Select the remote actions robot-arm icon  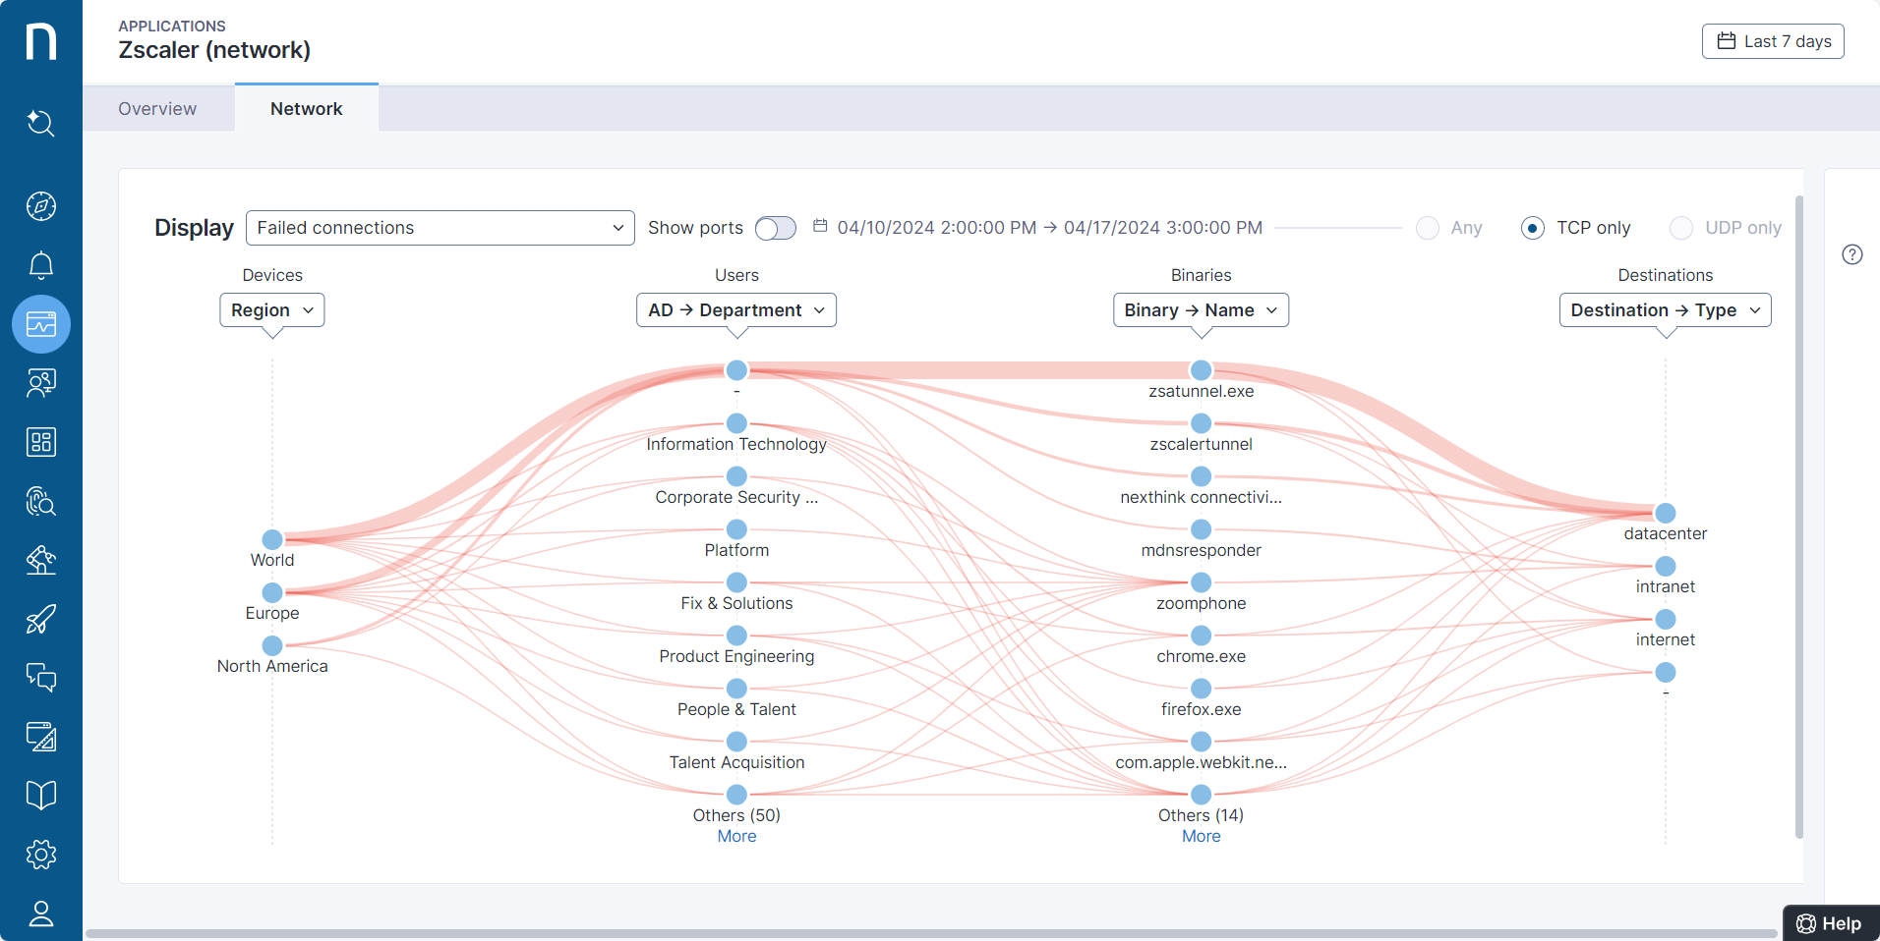[40, 561]
